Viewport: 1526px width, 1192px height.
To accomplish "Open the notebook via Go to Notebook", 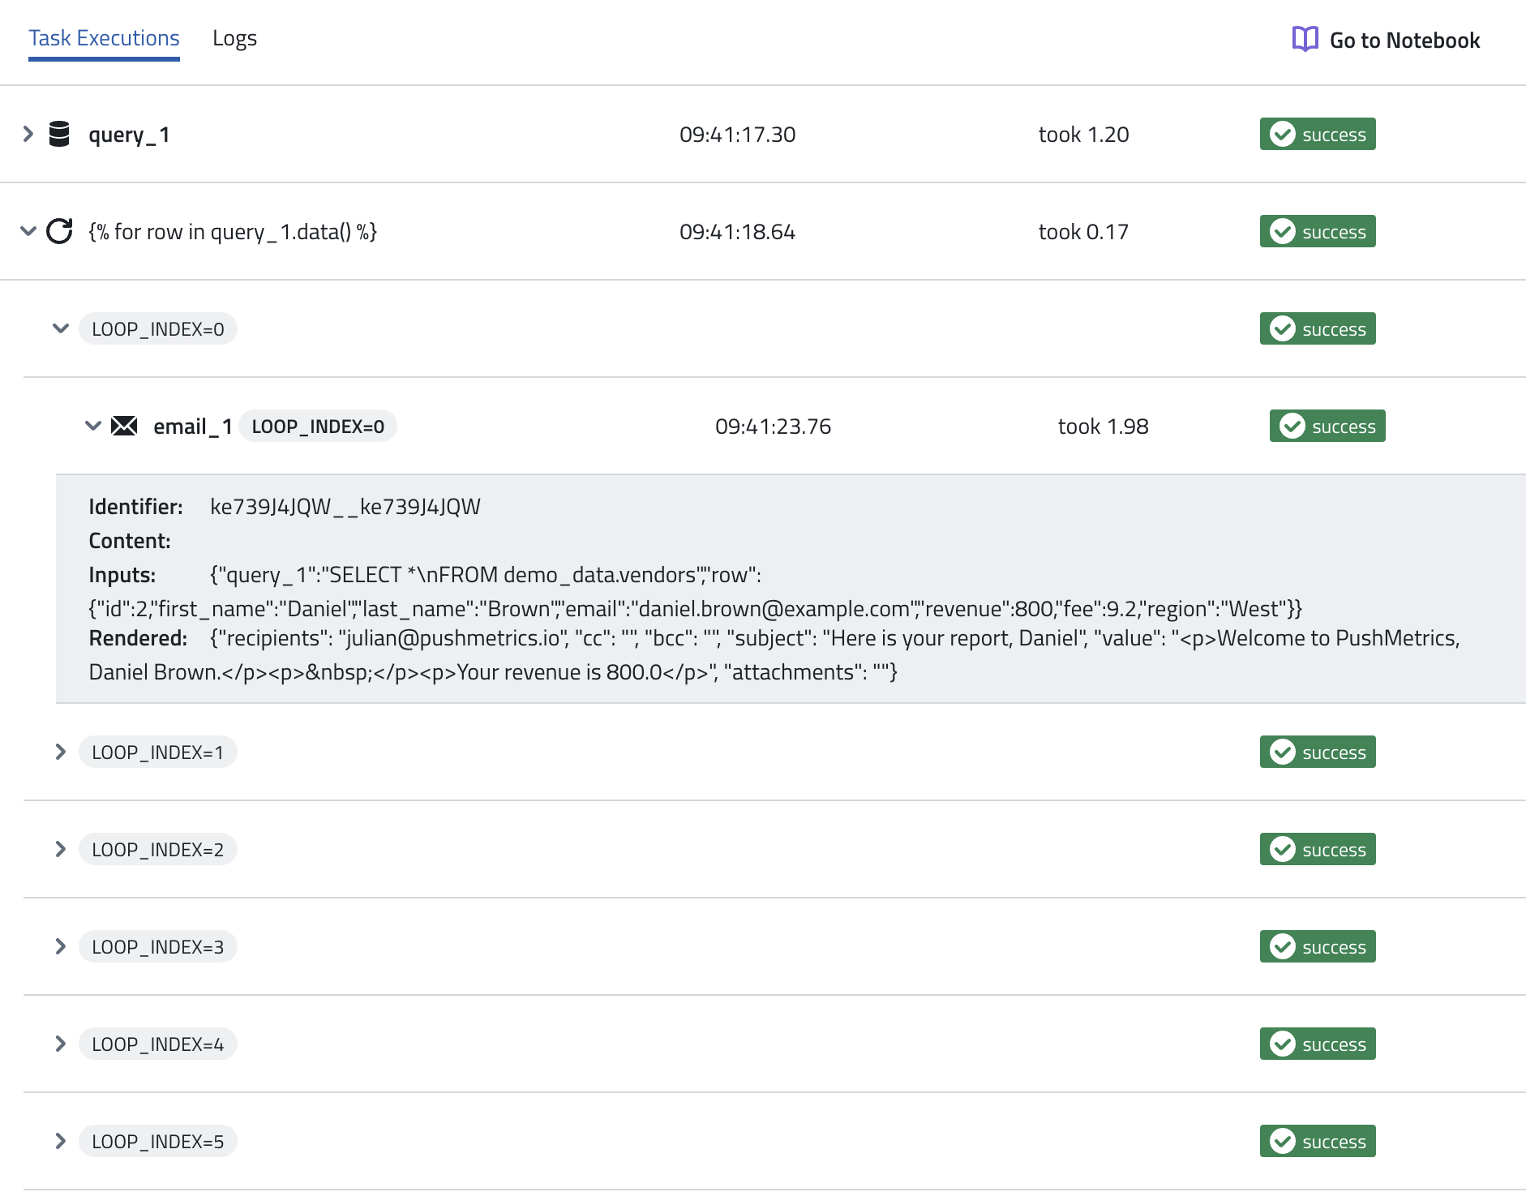I will [x=1404, y=40].
